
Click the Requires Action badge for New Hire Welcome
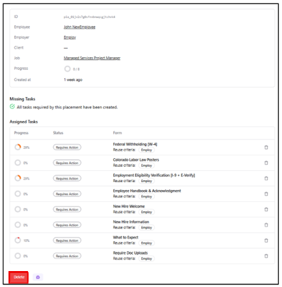67,209
